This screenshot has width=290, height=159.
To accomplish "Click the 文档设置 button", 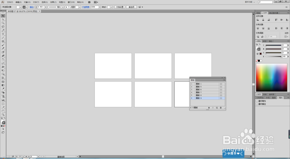I will [120, 7].
